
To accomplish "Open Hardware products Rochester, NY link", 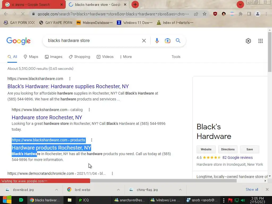I will click(x=51, y=148).
